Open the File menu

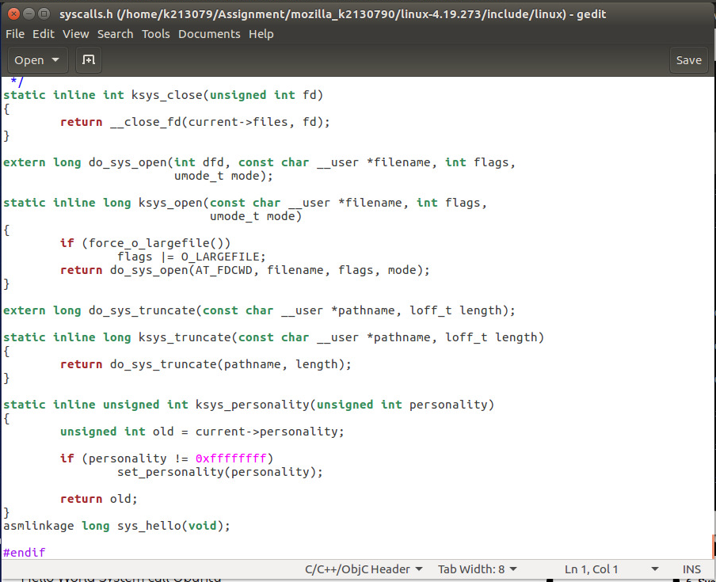[x=14, y=33]
